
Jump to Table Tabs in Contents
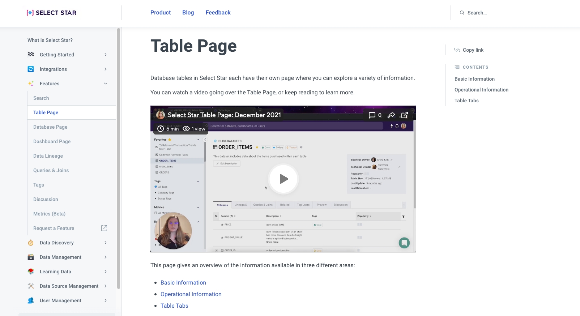tap(466, 101)
